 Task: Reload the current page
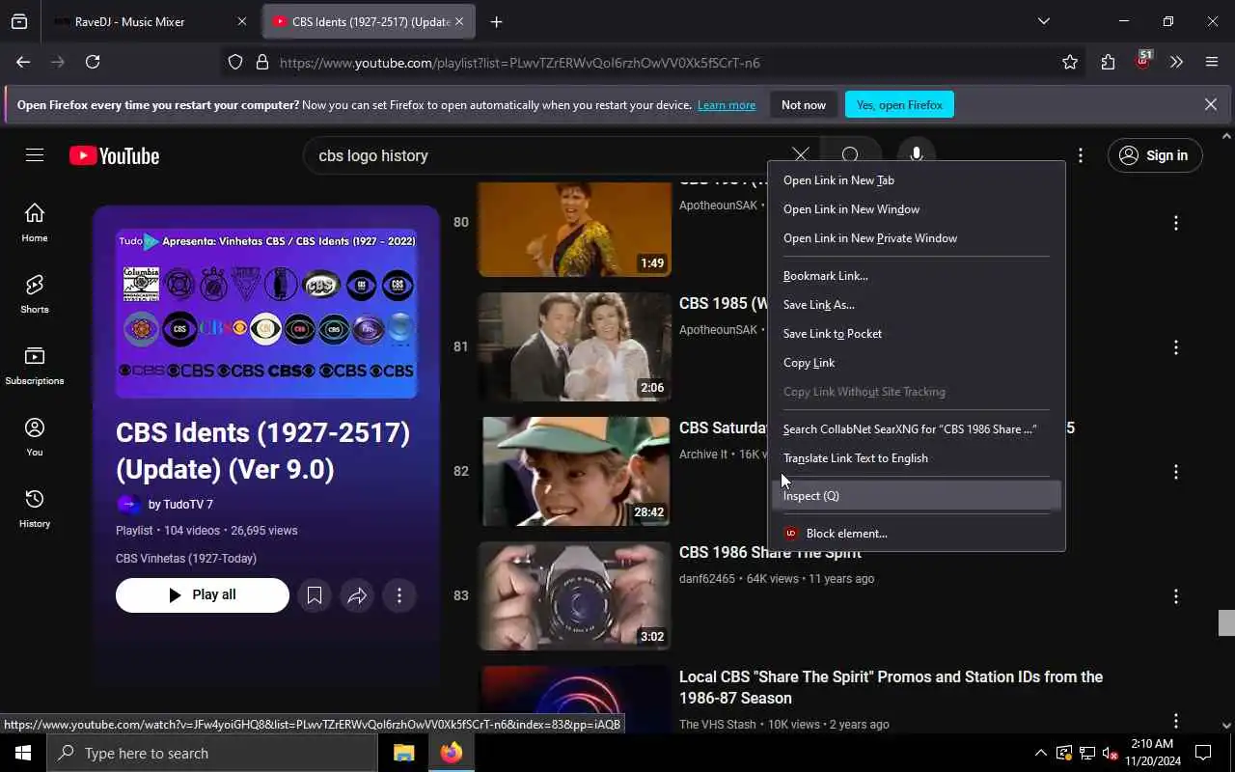pos(93,62)
